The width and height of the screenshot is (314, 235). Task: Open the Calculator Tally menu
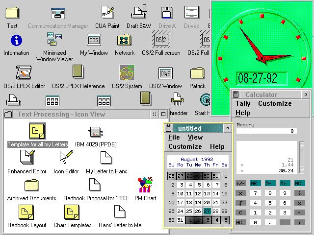243,103
